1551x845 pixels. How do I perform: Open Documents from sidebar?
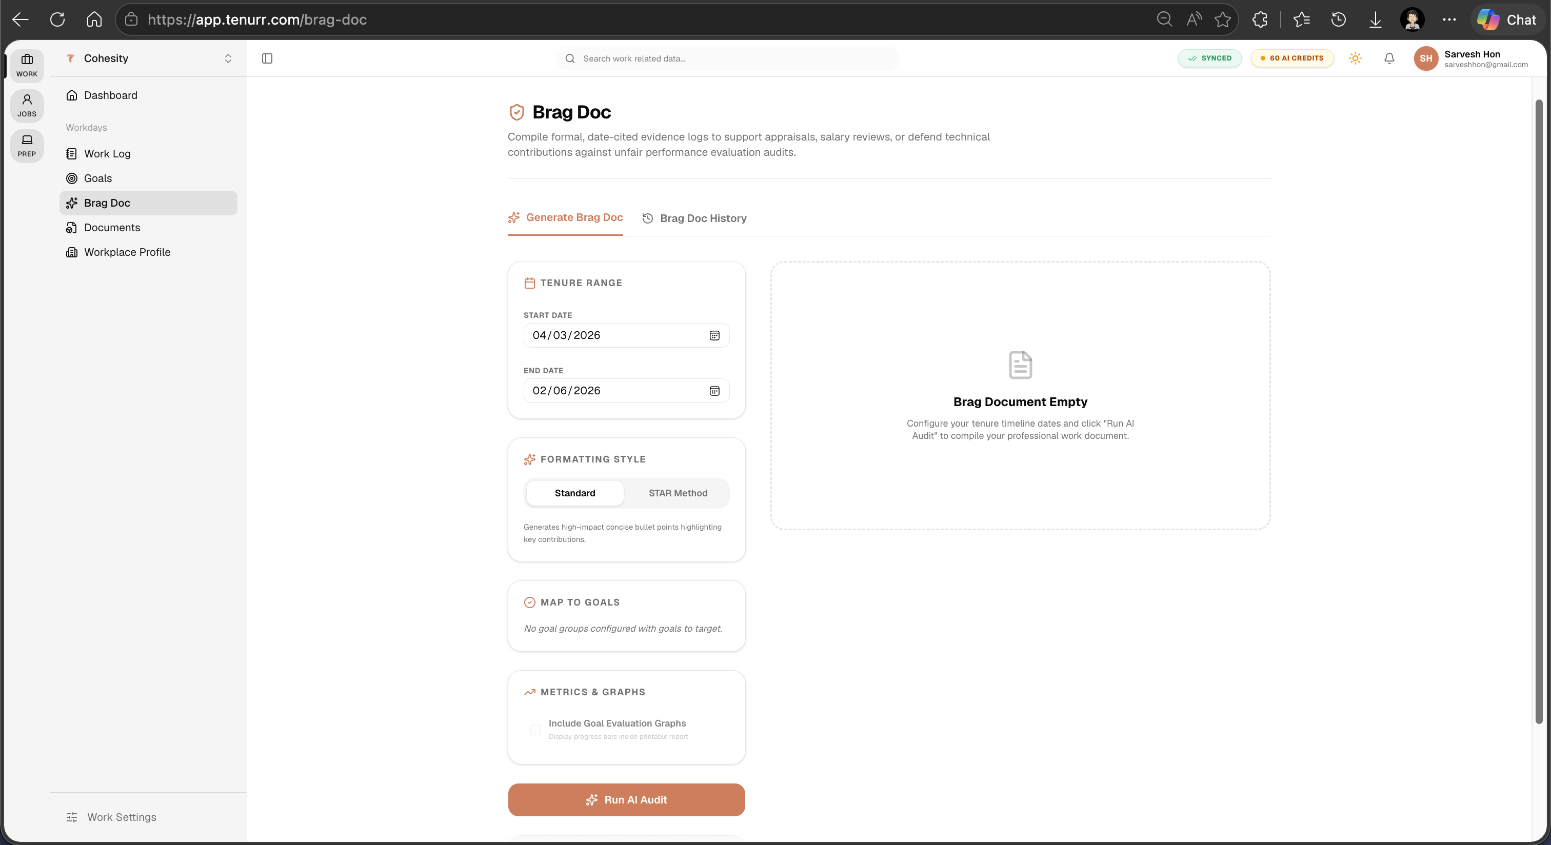coord(149,228)
